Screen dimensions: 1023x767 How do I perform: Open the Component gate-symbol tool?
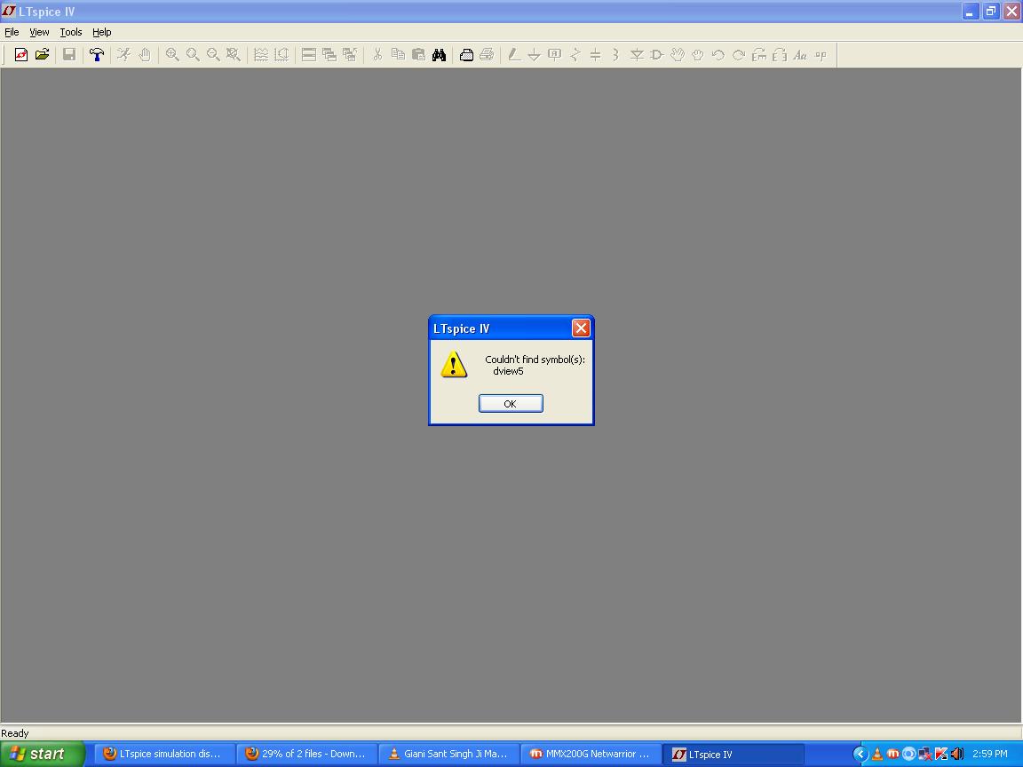coord(657,55)
